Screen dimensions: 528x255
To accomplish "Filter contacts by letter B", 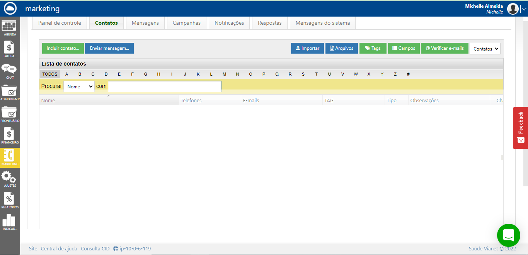I will 80,74.
